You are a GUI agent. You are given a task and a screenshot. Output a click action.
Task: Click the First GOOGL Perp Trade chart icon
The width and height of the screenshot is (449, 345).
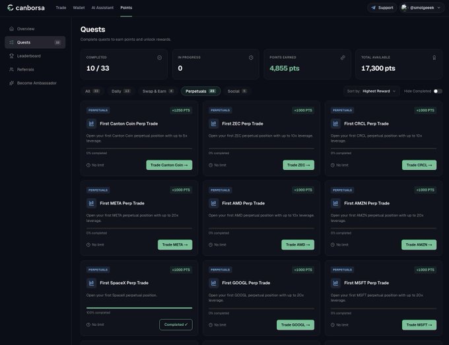[x=214, y=283]
